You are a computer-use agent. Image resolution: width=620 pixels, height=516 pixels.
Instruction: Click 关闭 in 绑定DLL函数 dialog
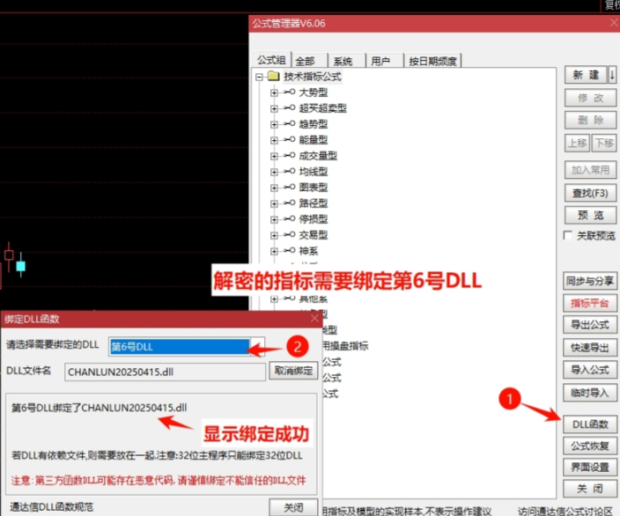point(293,507)
